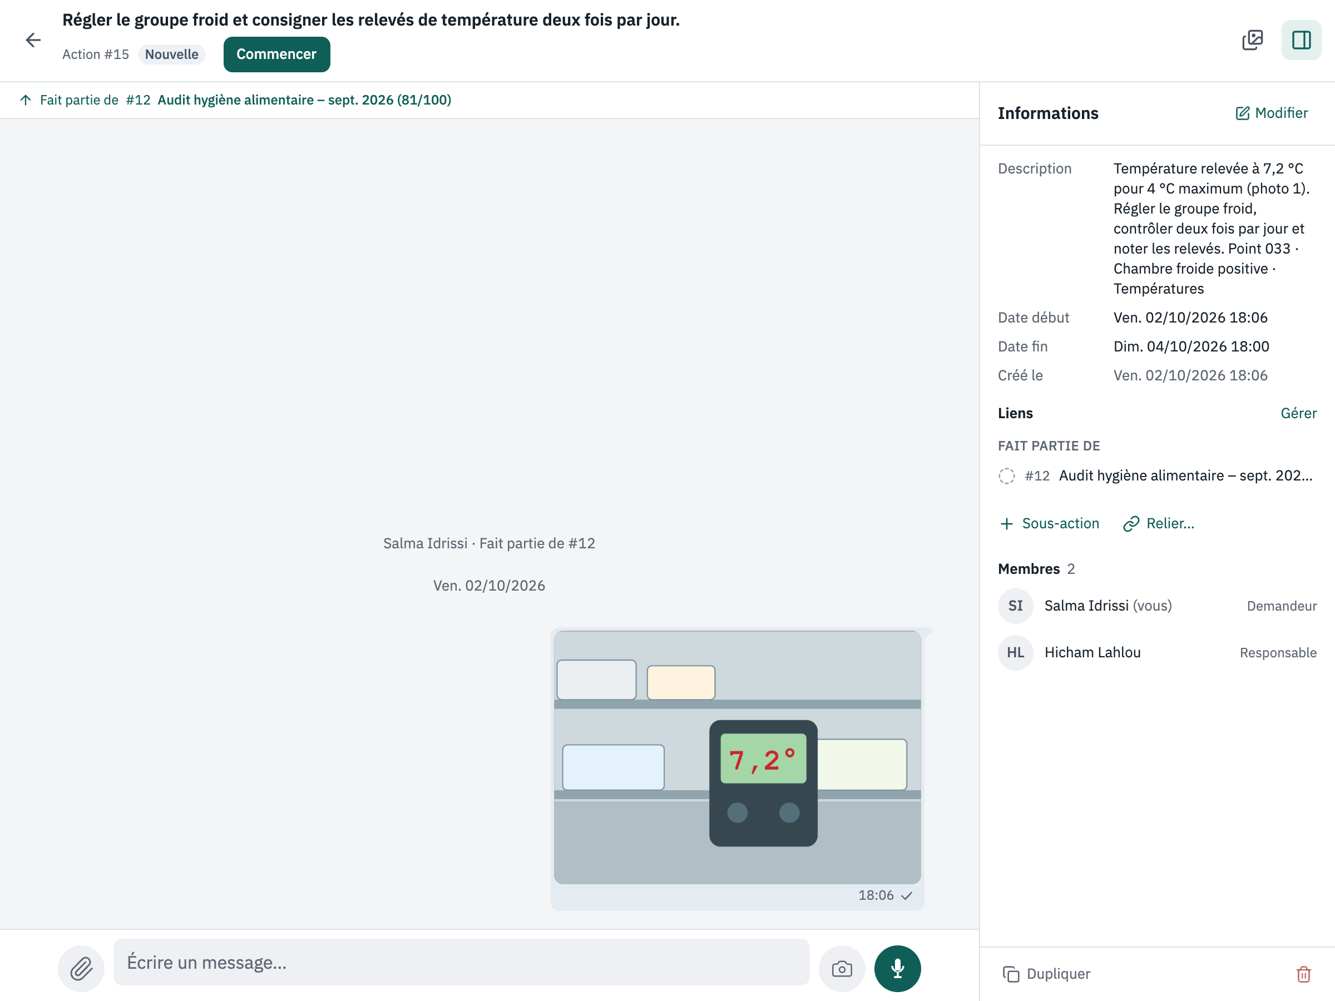Image resolution: width=1335 pixels, height=1001 pixels.
Task: Toggle the side information panel icon
Action: click(1301, 41)
